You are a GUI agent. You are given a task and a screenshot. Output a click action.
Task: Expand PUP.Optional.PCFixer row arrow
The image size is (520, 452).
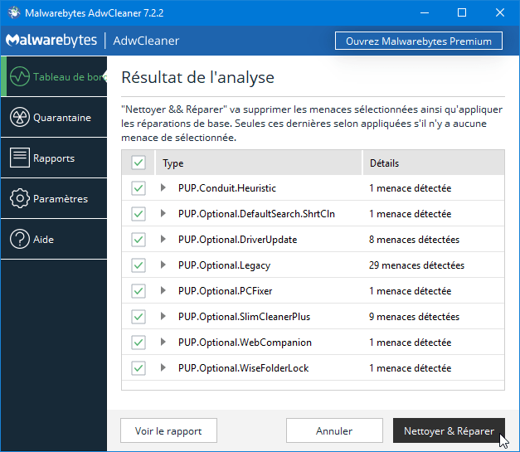tap(163, 290)
